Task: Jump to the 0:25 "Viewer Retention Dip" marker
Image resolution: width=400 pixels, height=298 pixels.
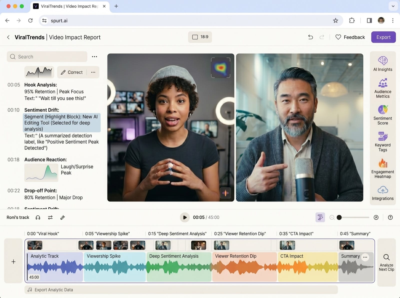Action: tap(240, 234)
